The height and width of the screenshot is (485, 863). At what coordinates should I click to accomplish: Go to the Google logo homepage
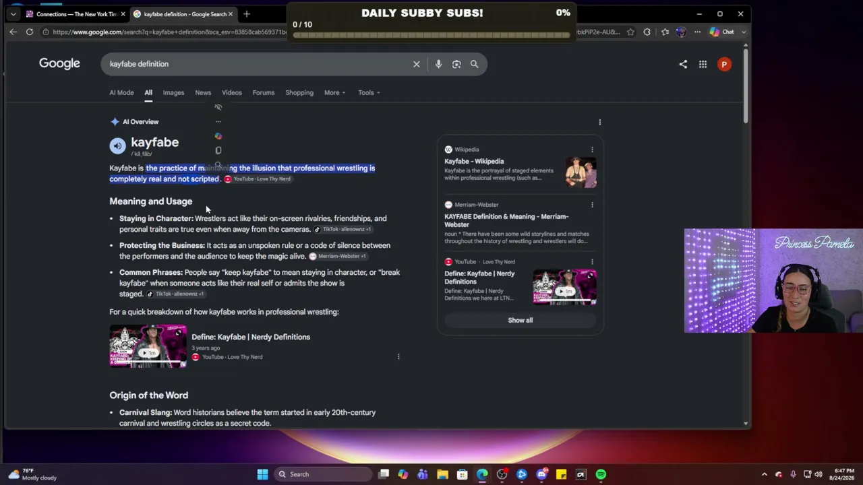click(59, 63)
